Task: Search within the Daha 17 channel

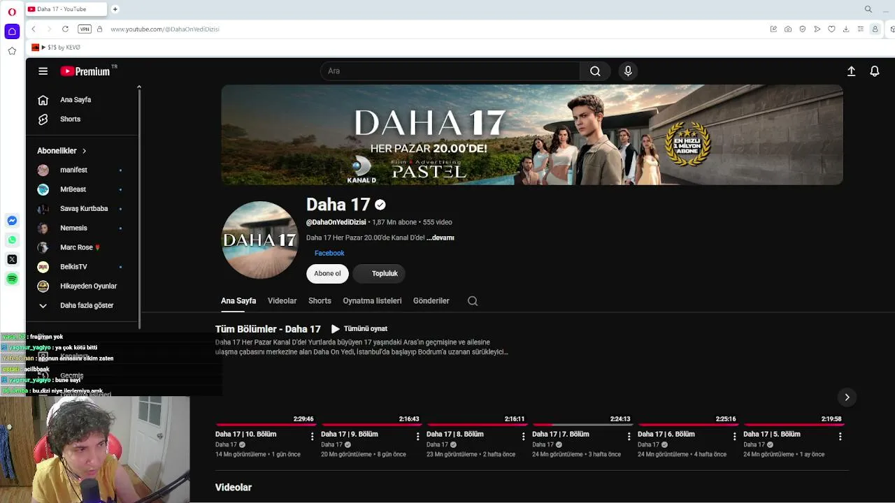Action: [x=473, y=301]
